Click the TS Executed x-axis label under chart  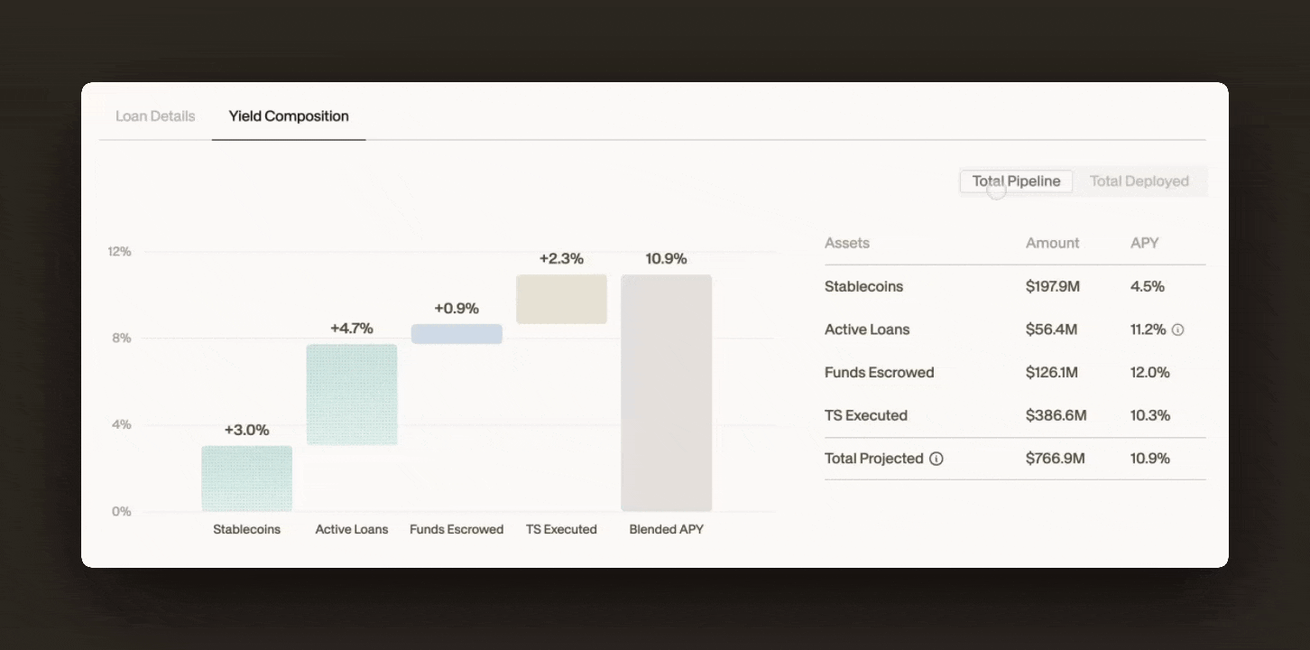coord(561,530)
